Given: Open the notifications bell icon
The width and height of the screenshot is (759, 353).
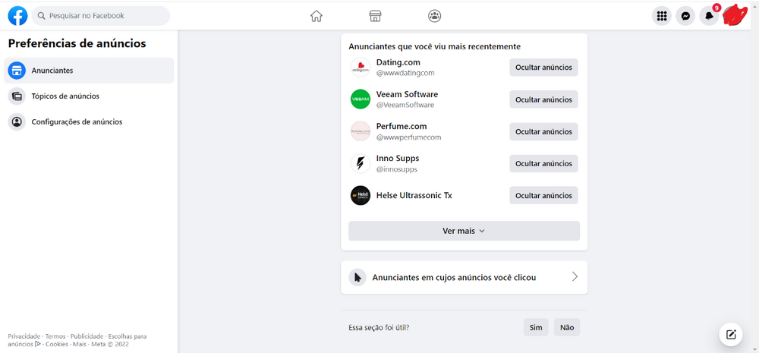Looking at the screenshot, I should [x=709, y=16].
